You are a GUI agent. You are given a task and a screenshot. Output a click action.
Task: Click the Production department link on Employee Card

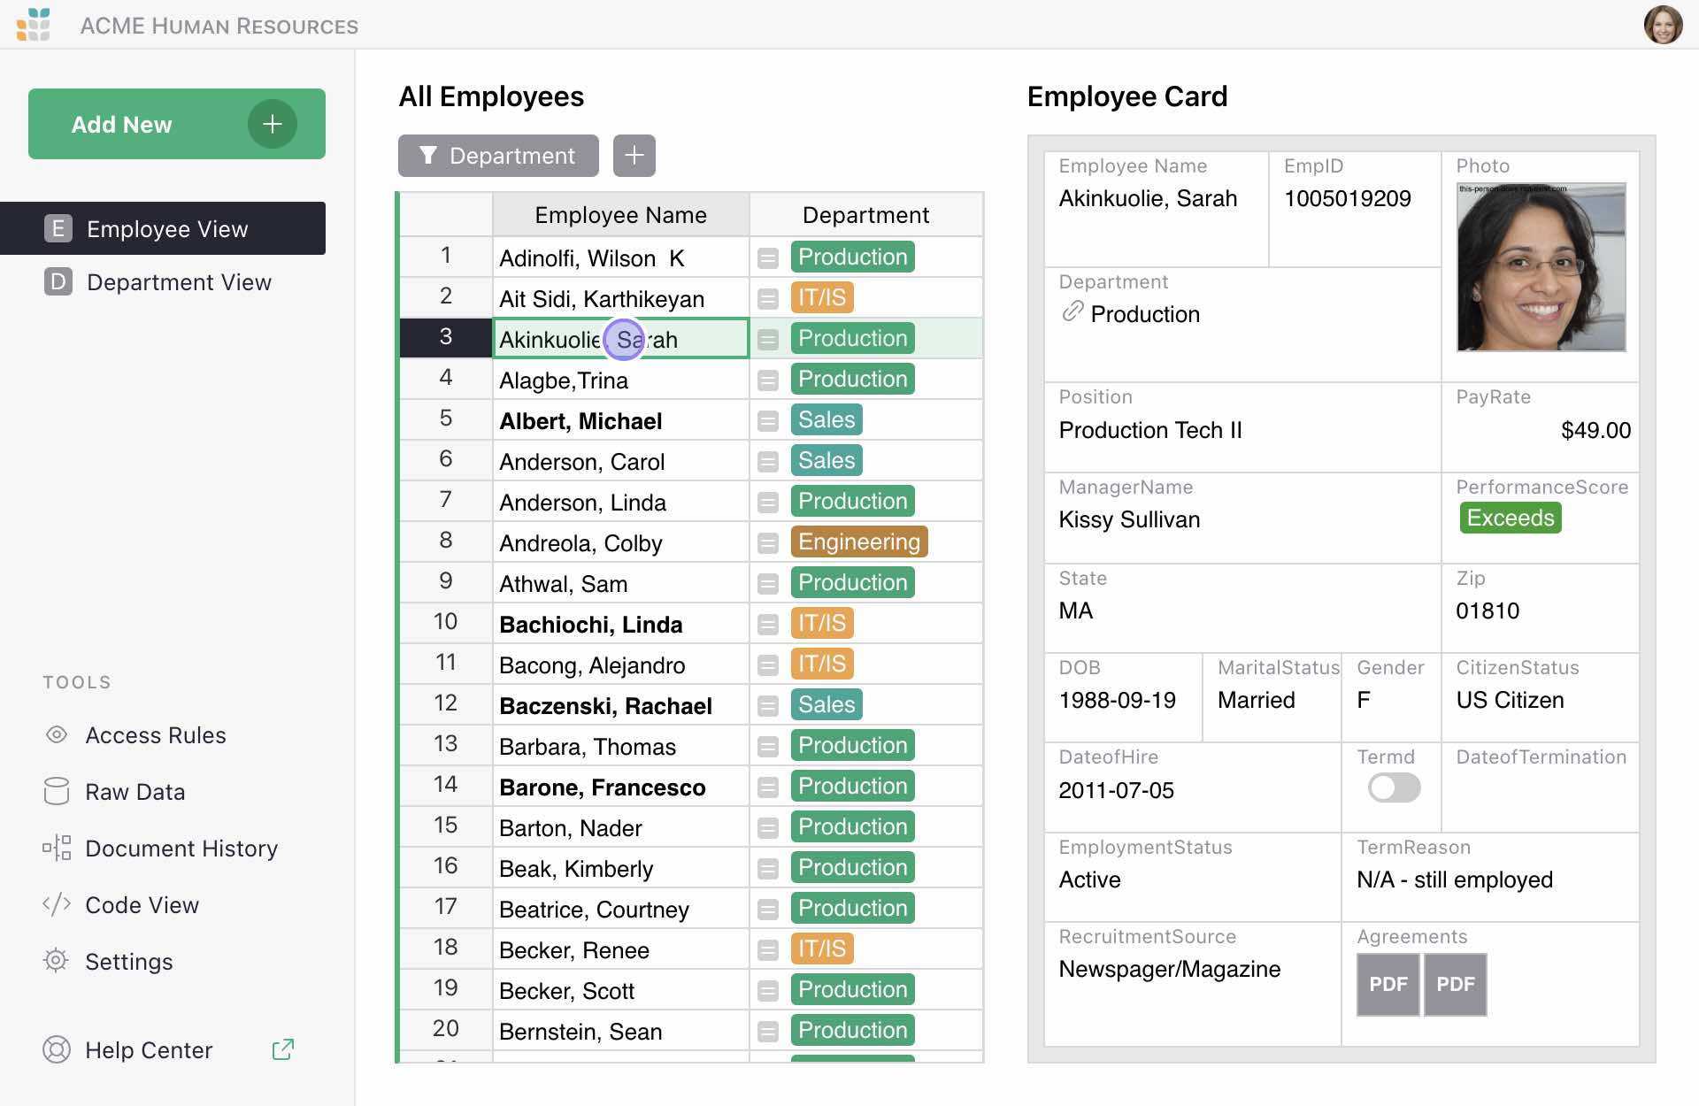(x=1142, y=315)
